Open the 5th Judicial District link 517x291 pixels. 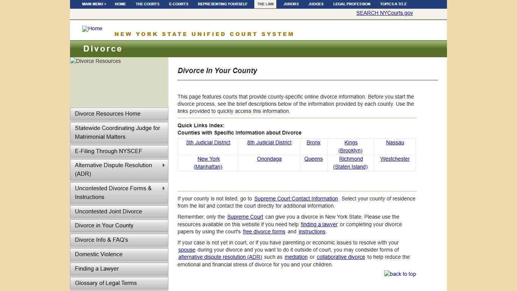(208, 142)
